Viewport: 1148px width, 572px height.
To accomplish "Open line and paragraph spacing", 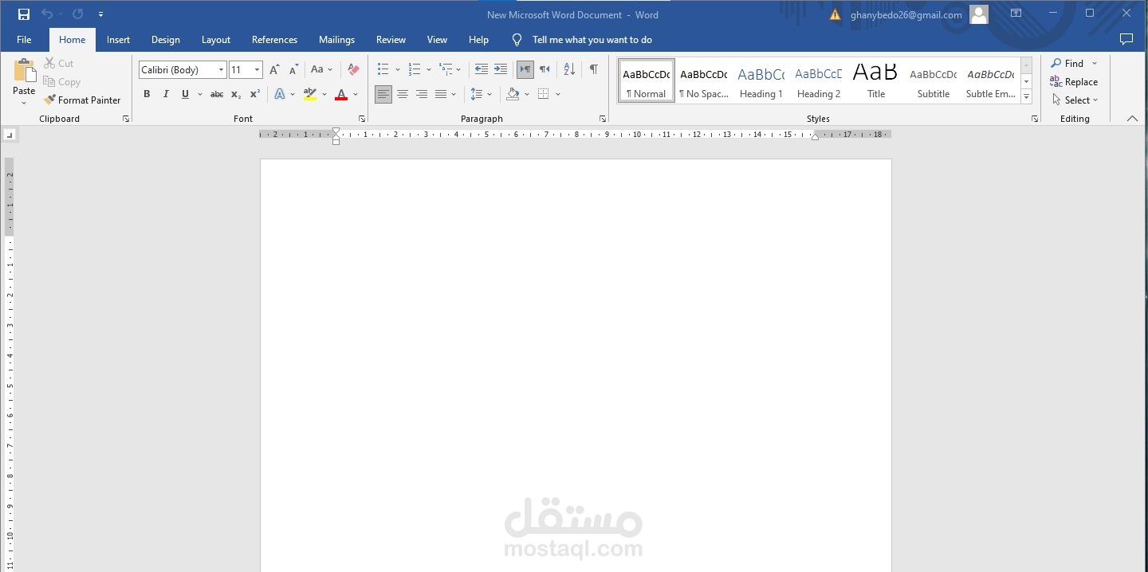I will pyautogui.click(x=477, y=94).
